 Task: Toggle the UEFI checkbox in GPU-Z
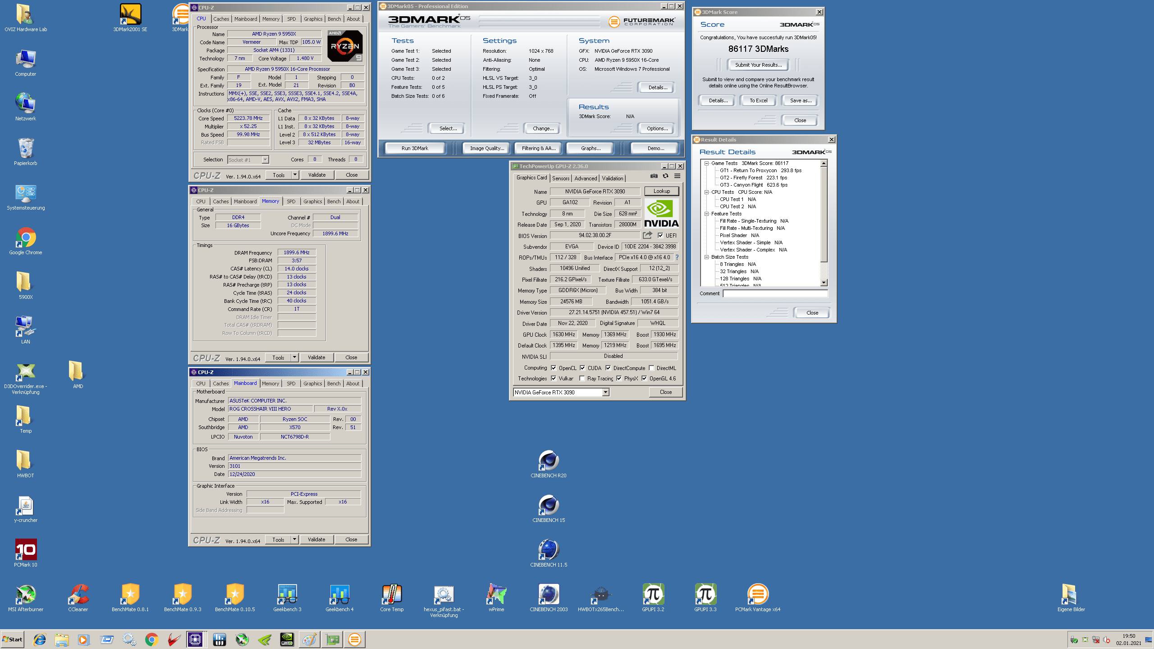click(x=660, y=235)
